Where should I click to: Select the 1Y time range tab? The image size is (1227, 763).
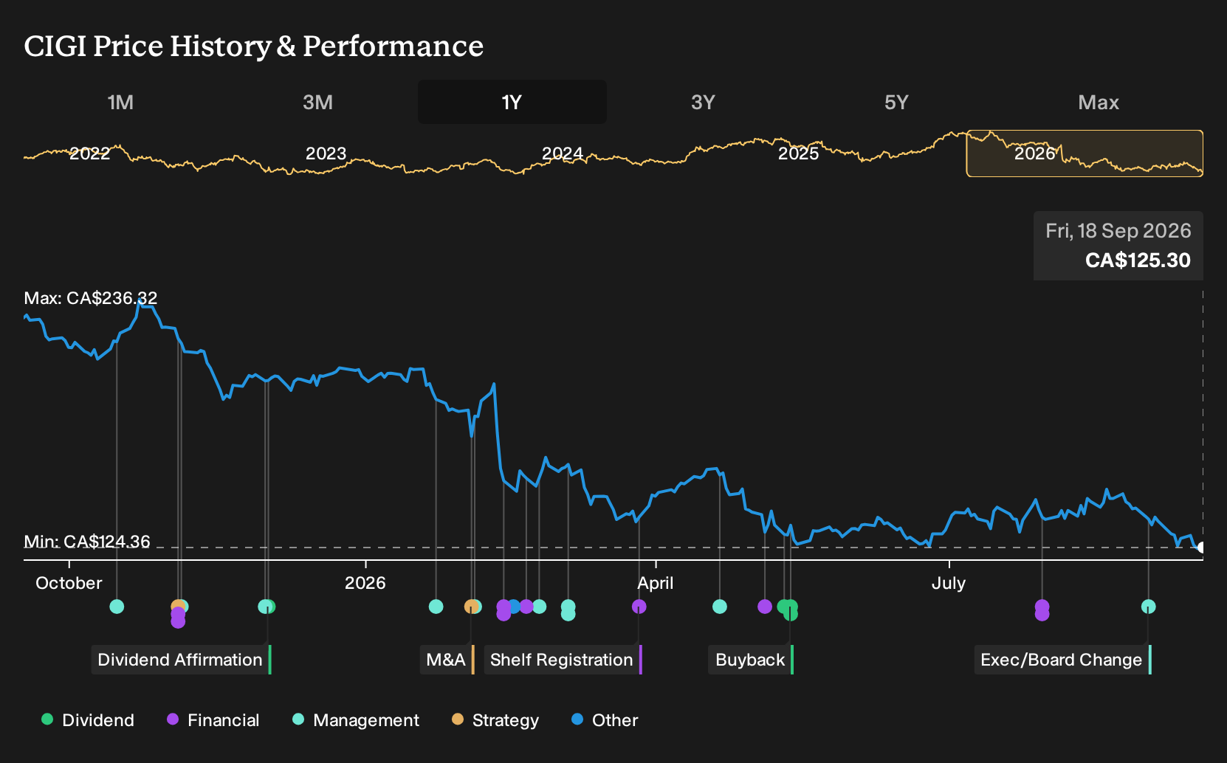[x=512, y=102]
